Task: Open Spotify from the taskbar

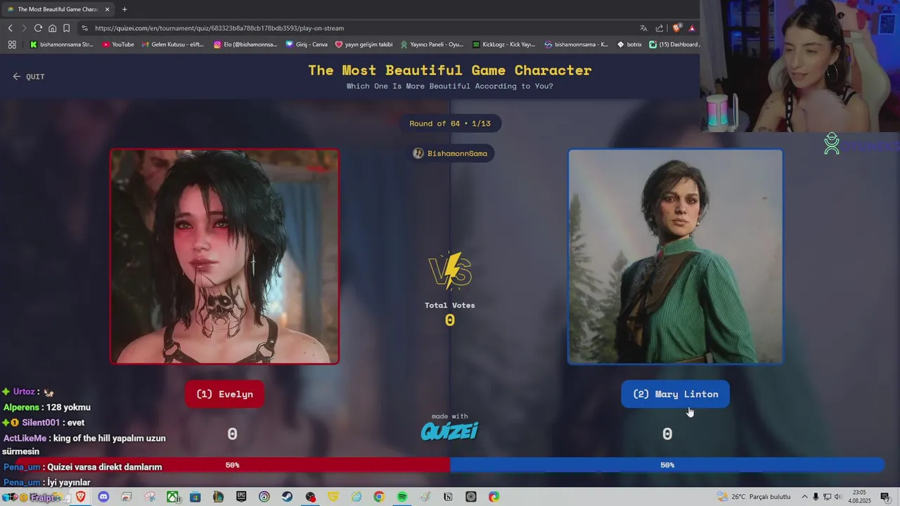Action: coord(402,497)
